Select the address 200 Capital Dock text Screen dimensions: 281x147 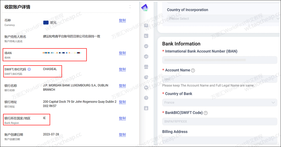80,104
